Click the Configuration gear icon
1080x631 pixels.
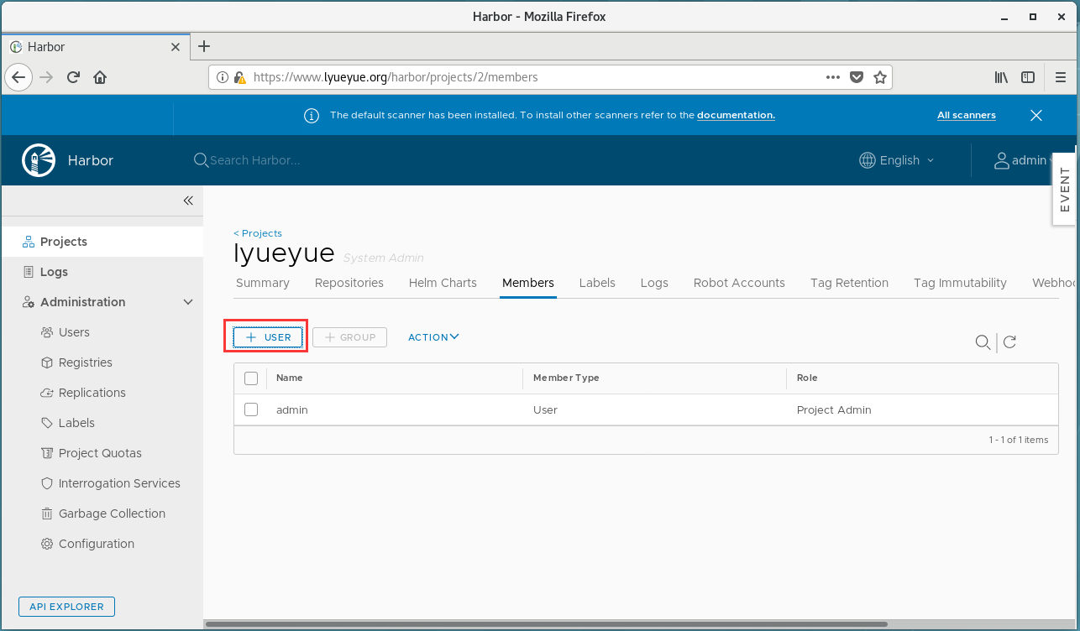click(x=47, y=544)
